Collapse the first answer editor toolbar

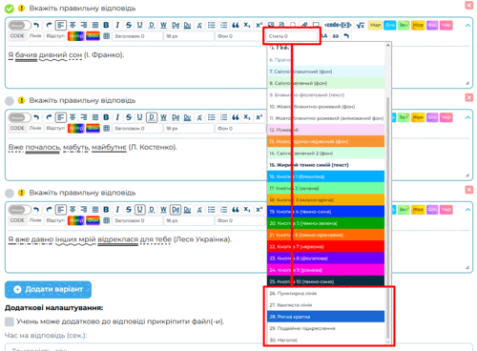[467, 25]
